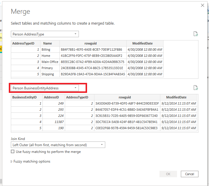Viewport: 209px width, 186px height.
Task: Expand Fuzzy matching options
Action: [30, 161]
